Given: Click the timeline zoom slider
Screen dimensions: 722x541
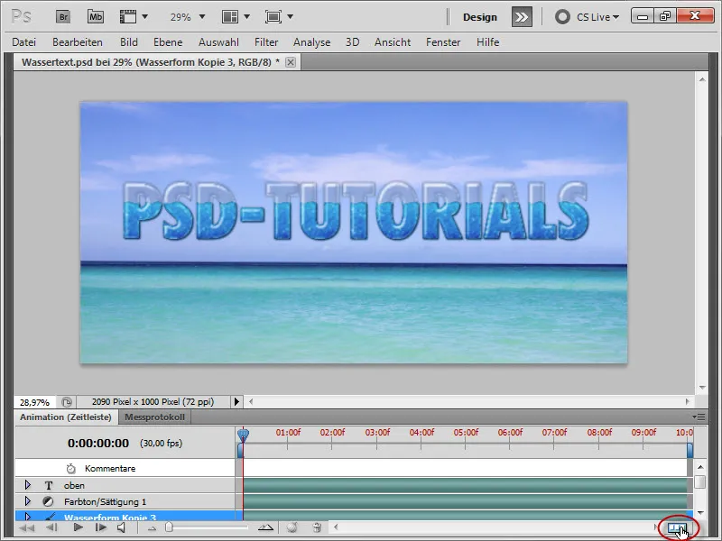Looking at the screenshot, I should (x=168, y=527).
